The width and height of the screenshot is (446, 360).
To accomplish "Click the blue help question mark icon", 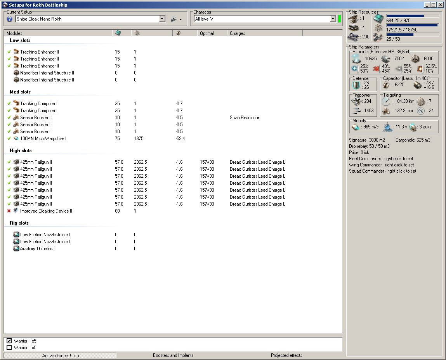I will coord(9,19).
